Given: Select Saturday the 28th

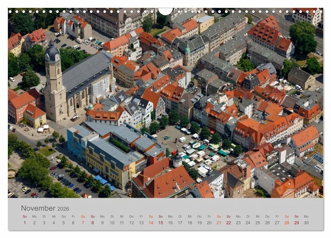Looking at the screenshot, I should [x=287, y=223].
